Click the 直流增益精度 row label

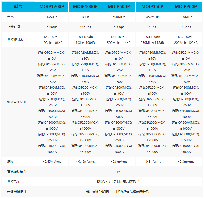[17, 172]
